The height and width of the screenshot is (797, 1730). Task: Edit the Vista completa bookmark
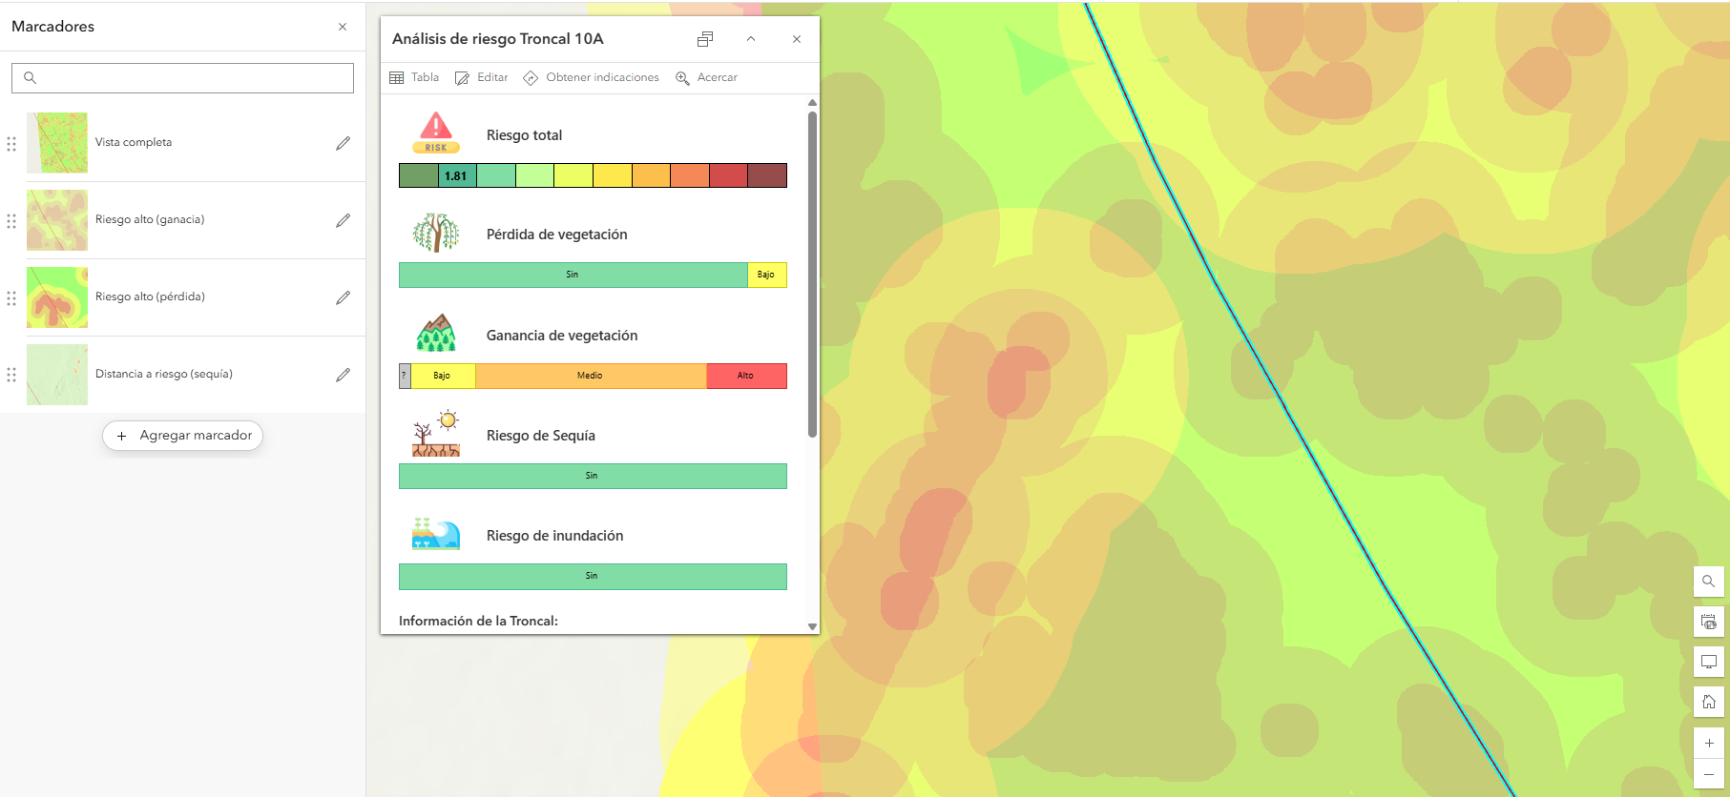pos(344,143)
